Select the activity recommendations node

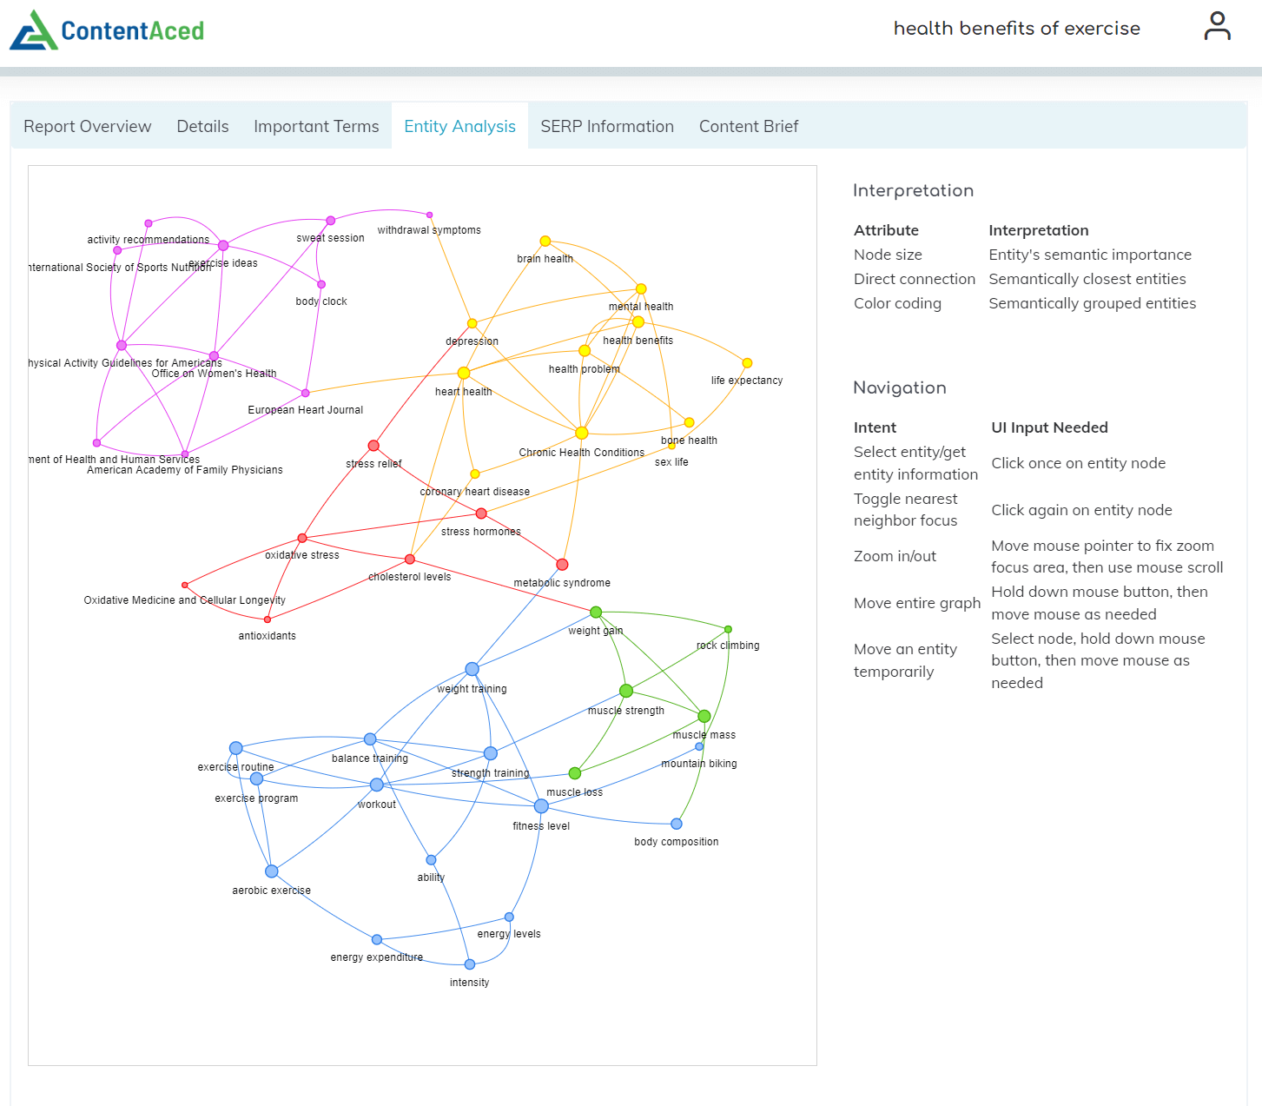coord(149,223)
